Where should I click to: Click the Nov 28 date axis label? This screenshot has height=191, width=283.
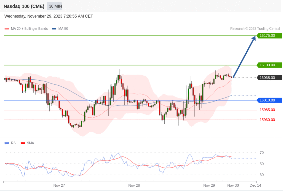point(134,185)
